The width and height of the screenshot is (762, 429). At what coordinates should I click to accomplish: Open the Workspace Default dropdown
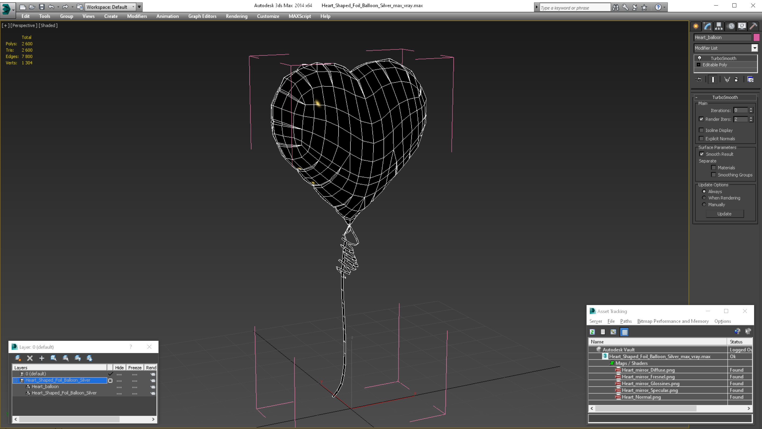coord(133,7)
